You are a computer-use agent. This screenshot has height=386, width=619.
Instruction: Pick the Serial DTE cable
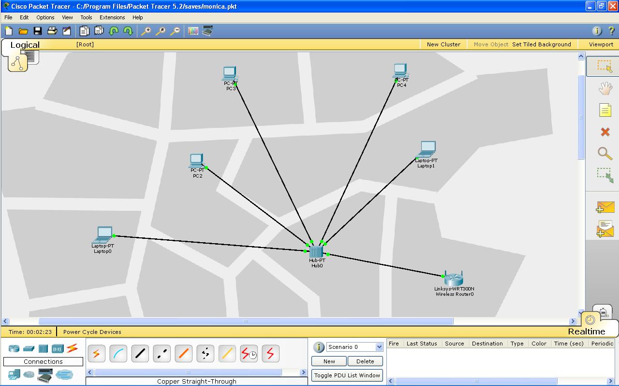pos(270,354)
